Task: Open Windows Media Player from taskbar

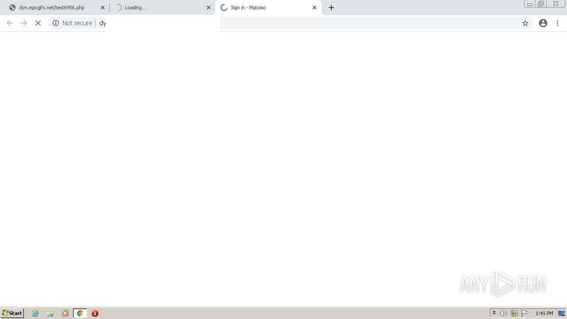Action: [65, 313]
